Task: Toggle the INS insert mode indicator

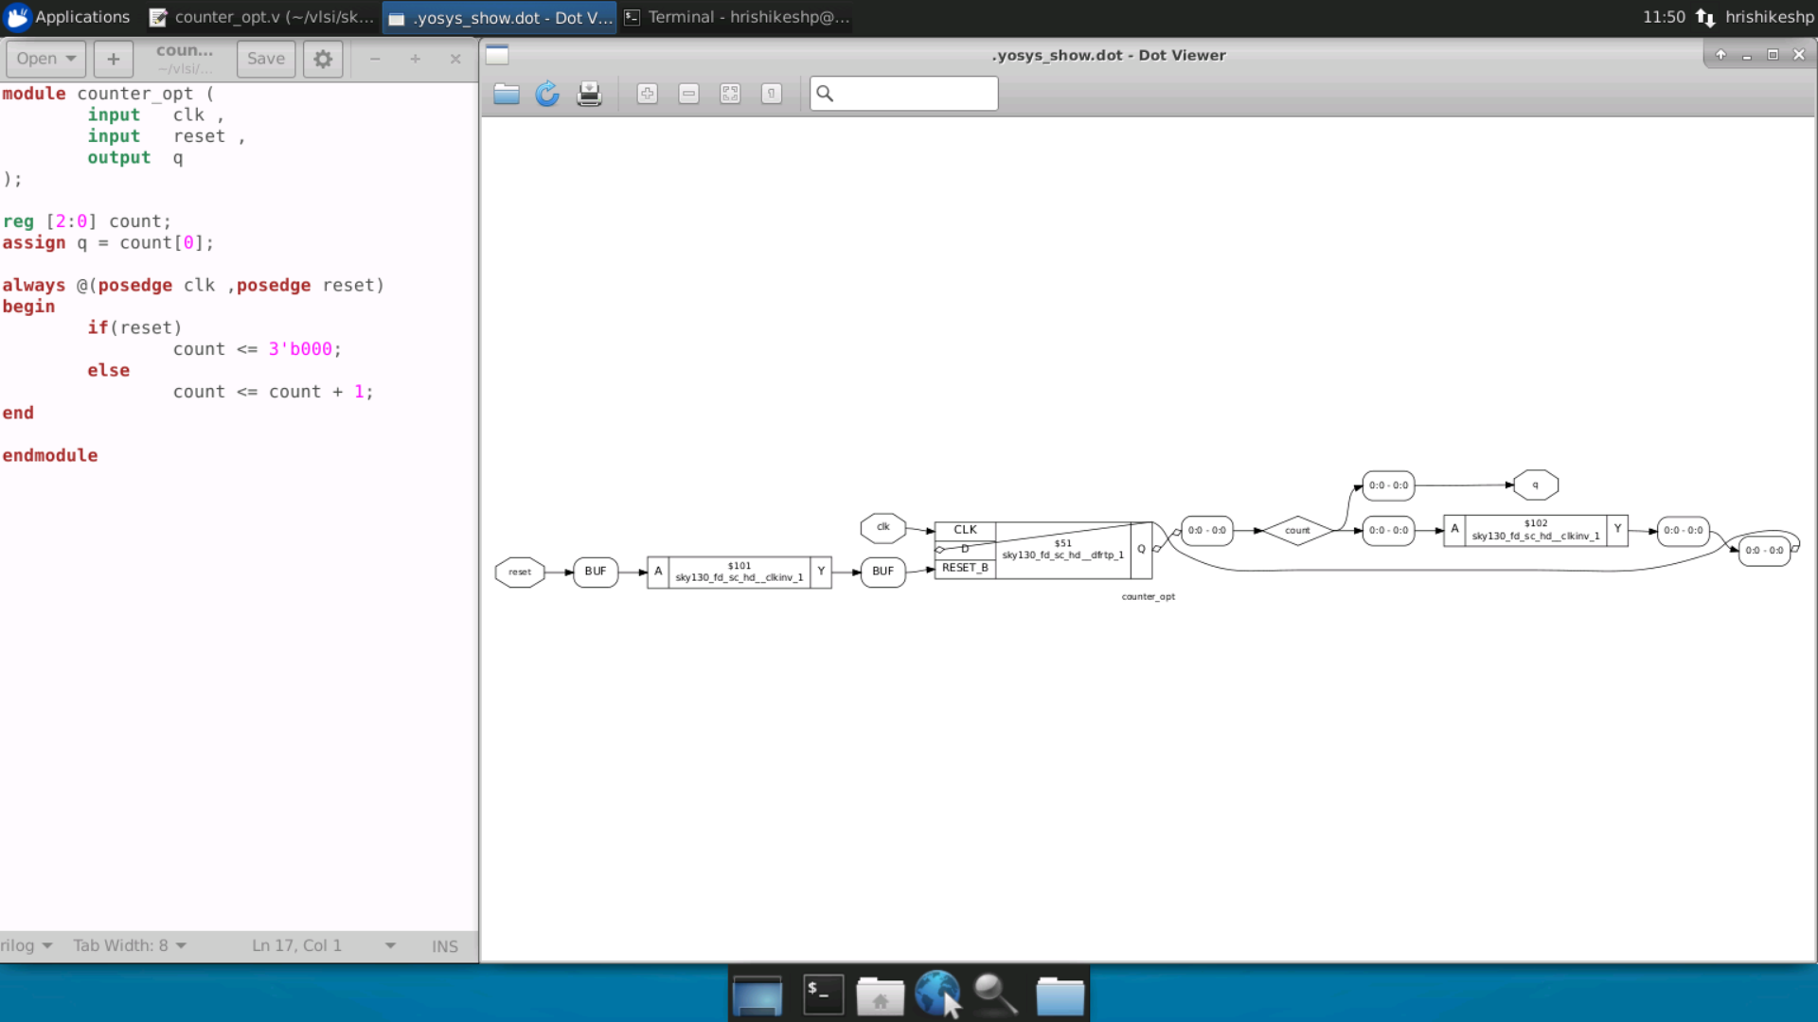Action: coord(445,946)
